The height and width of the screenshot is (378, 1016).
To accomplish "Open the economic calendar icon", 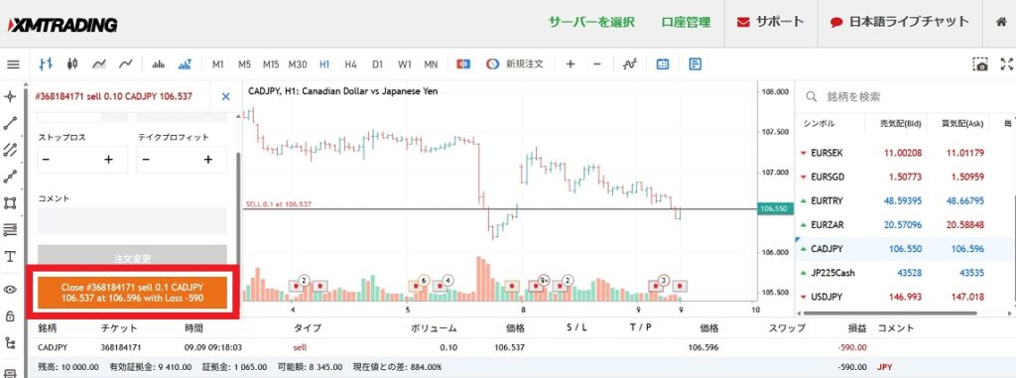I will pos(662,64).
